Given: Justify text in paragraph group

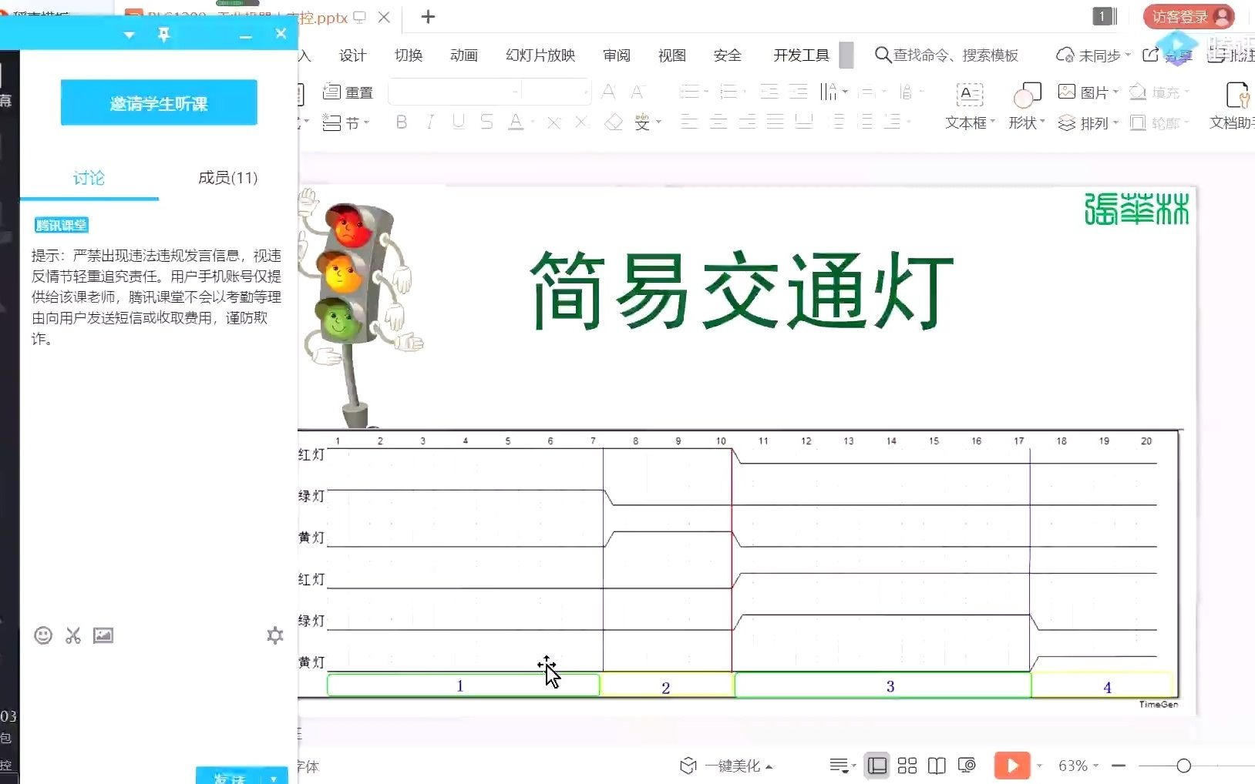Looking at the screenshot, I should click(x=776, y=122).
